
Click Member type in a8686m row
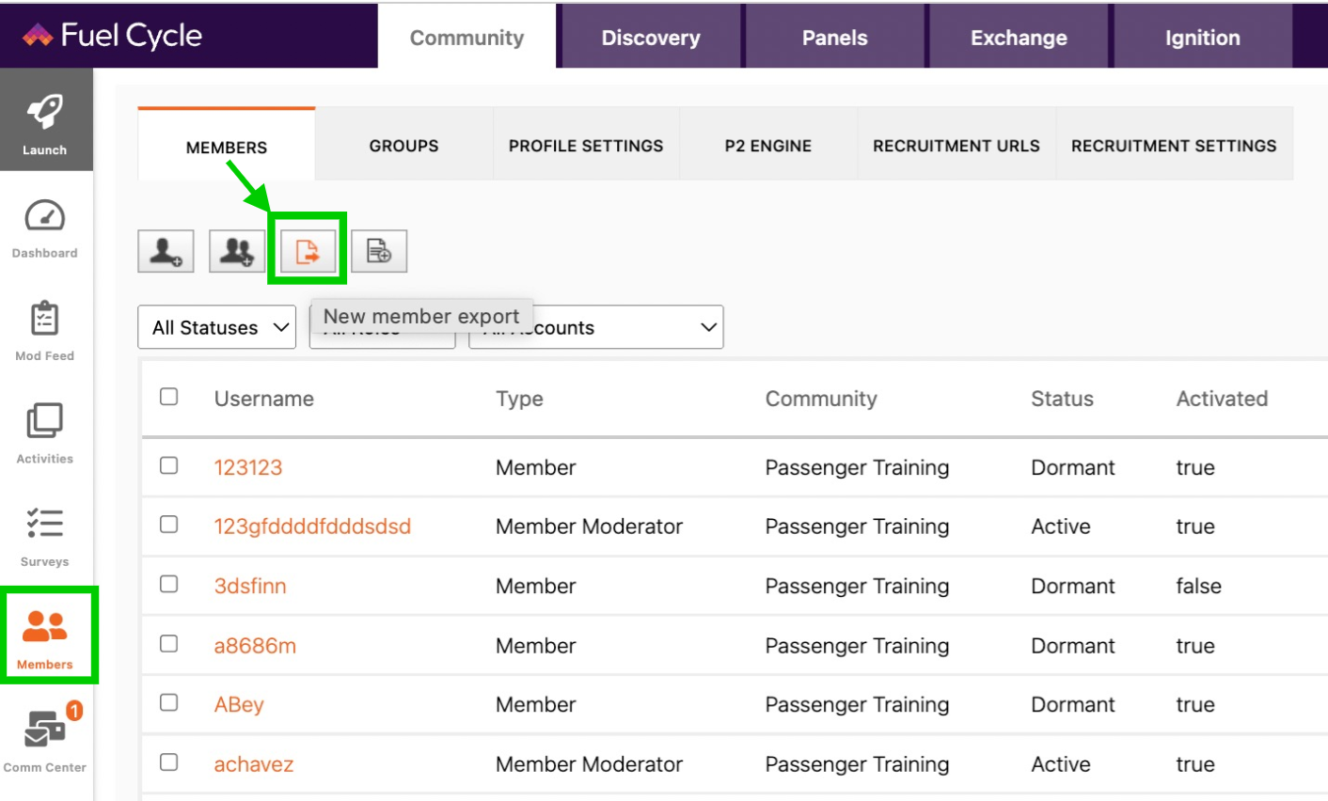pos(536,646)
